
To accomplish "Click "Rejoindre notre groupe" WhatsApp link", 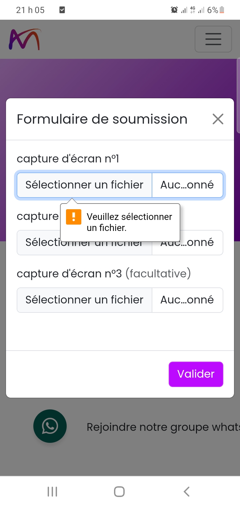I will pyautogui.click(x=163, y=427).
